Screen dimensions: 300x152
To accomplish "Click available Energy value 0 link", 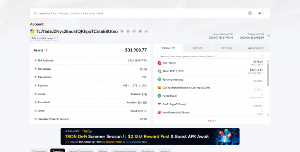I will point(143,94).
